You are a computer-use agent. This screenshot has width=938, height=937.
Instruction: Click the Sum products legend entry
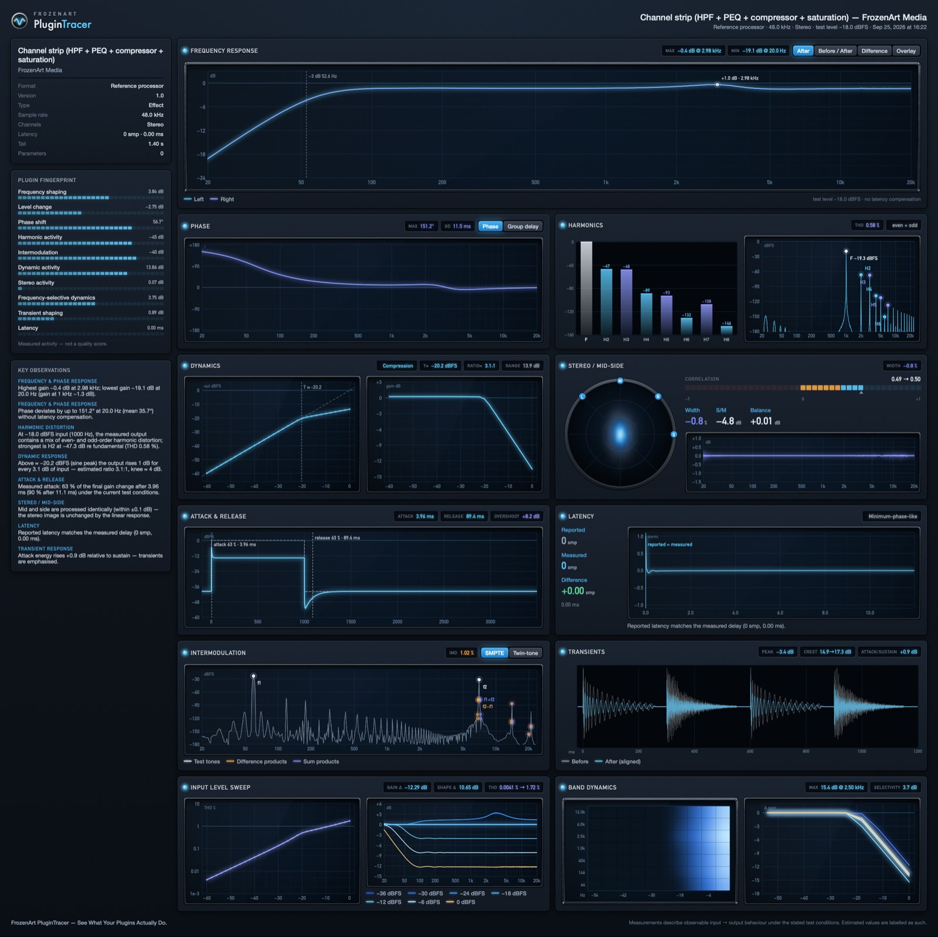click(316, 762)
